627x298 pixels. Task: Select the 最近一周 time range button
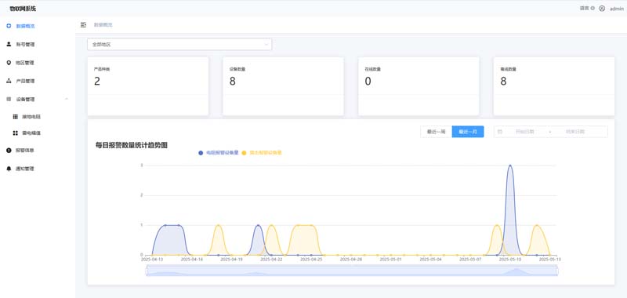click(437, 132)
